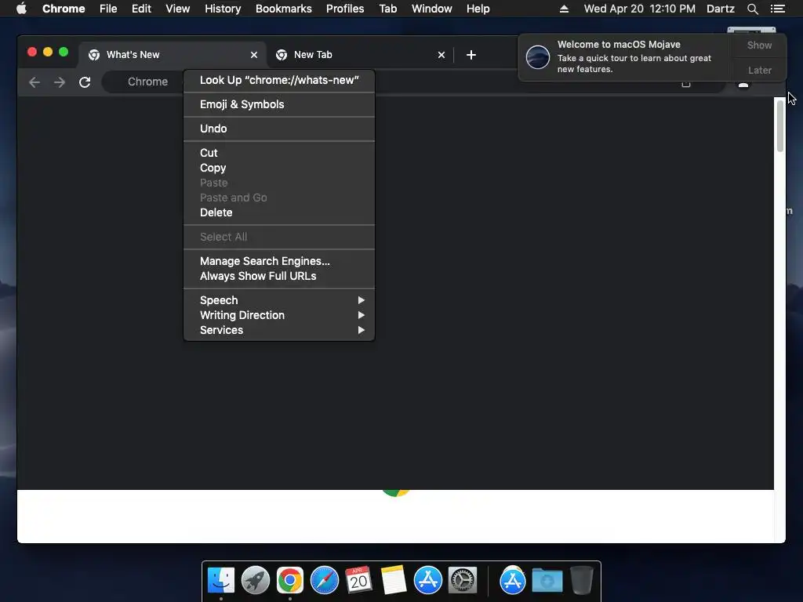Image resolution: width=803 pixels, height=602 pixels.
Task: Close the What's New tab
Action: pyautogui.click(x=254, y=55)
